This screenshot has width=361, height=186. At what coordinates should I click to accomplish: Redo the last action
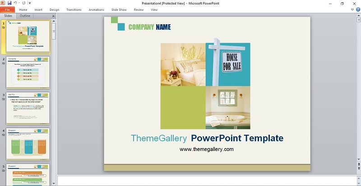[x=23, y=3]
